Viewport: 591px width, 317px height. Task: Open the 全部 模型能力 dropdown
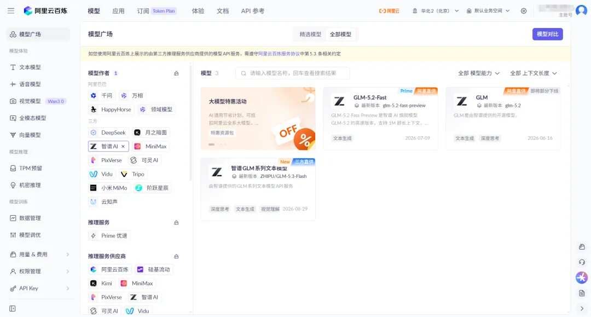pos(479,73)
